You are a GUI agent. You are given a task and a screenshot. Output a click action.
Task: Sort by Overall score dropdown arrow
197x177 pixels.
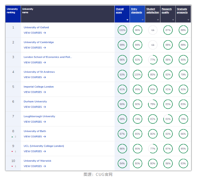click(x=127, y=20)
